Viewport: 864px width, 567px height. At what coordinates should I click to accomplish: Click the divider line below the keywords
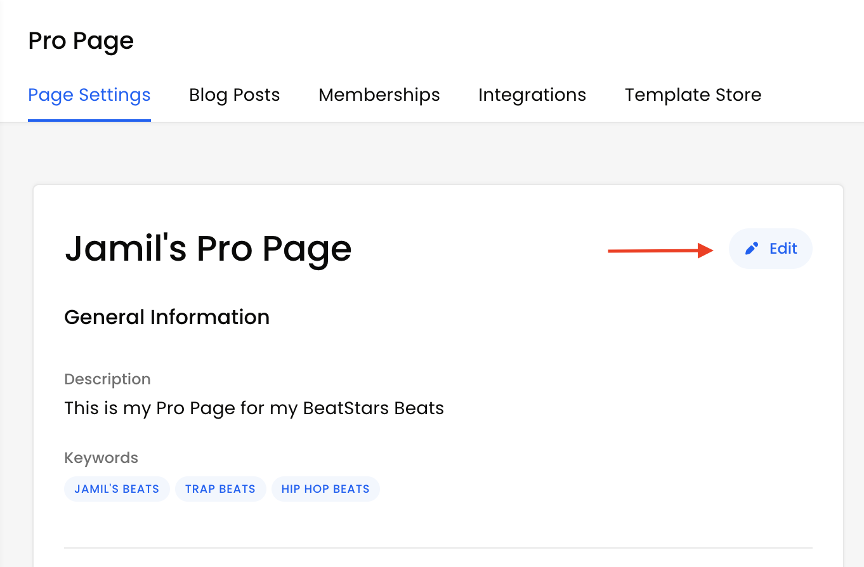pos(438,547)
